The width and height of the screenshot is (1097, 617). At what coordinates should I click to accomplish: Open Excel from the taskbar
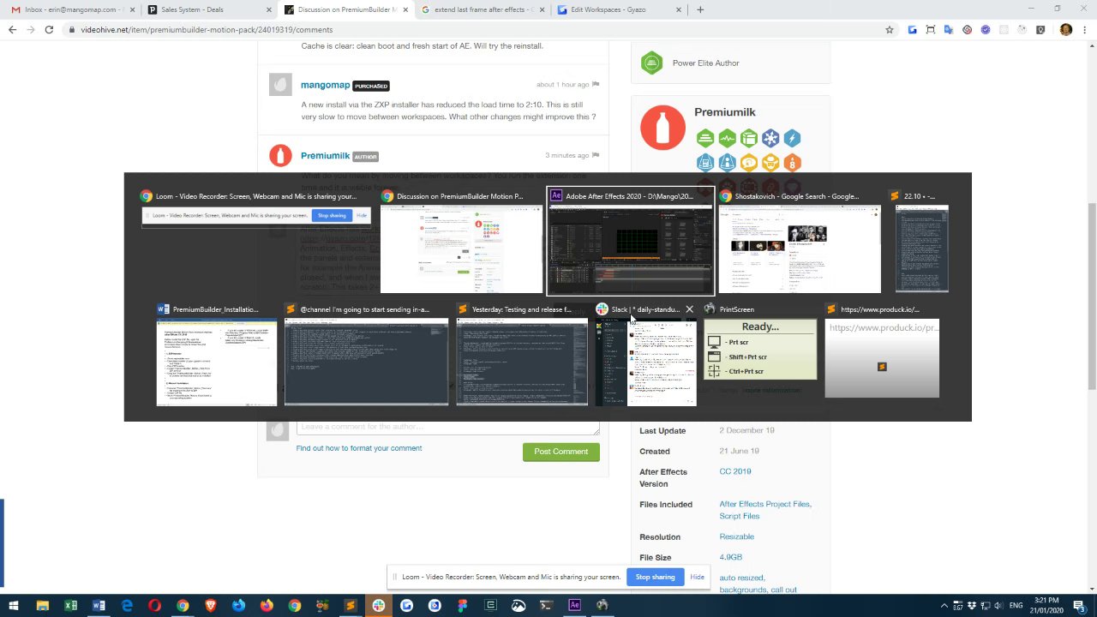click(70, 606)
